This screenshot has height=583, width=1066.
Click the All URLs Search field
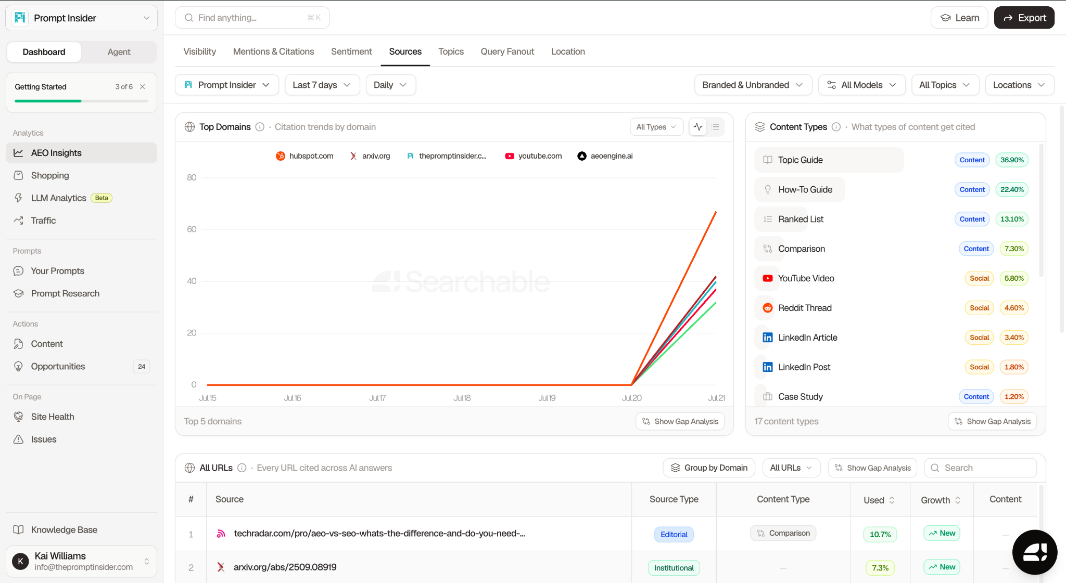980,468
